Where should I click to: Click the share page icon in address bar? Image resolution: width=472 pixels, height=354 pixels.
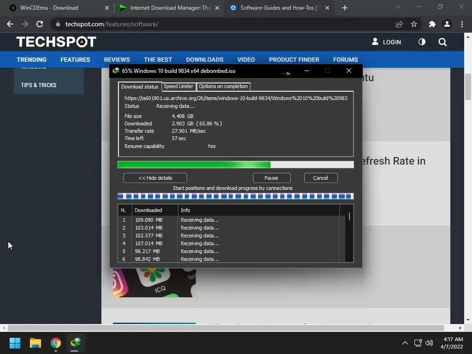point(399,24)
